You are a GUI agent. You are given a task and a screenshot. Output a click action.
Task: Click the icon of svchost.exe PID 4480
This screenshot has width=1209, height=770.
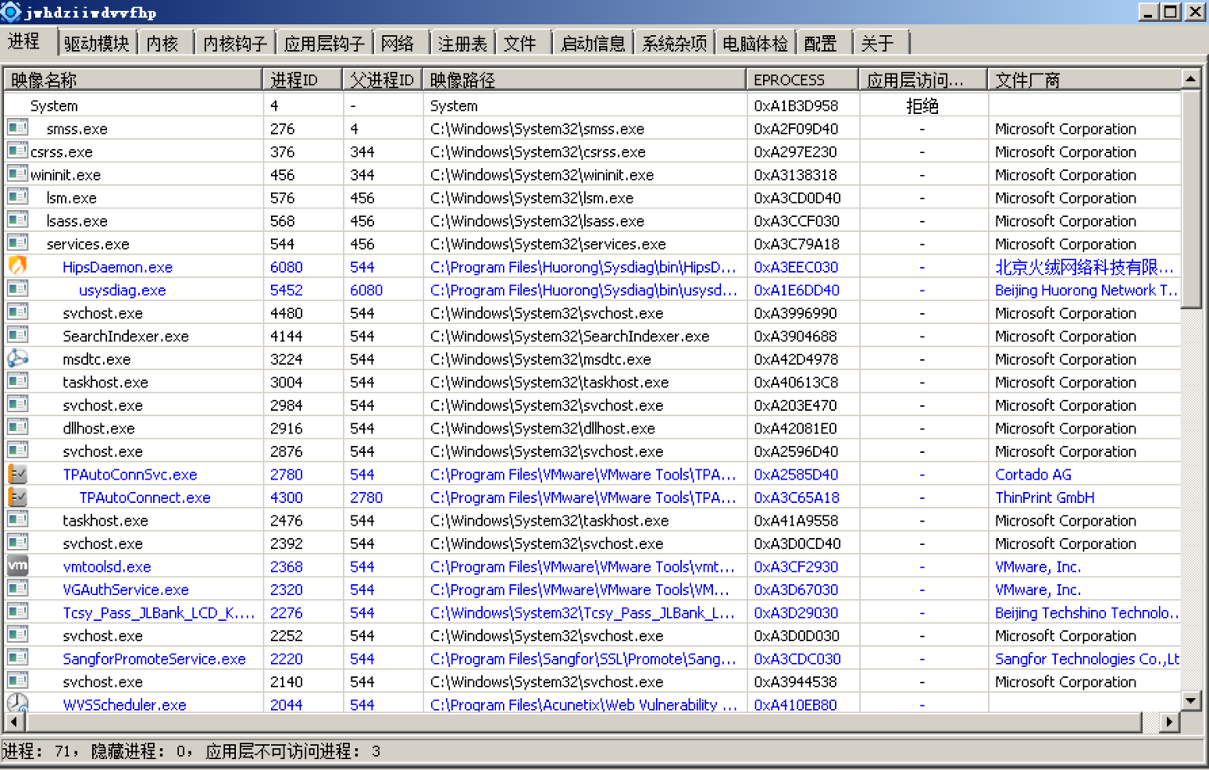pos(18,312)
